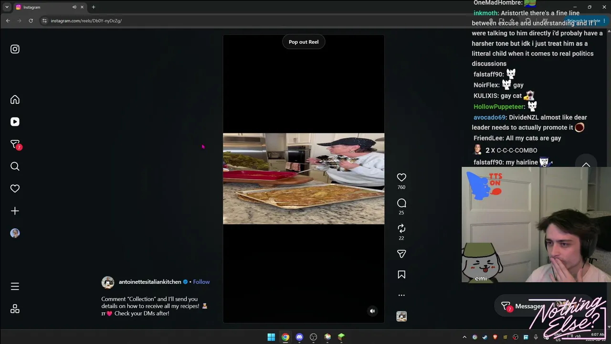The width and height of the screenshot is (611, 344).
Task: Open the Reels icon in sidebar
Action: 15,122
